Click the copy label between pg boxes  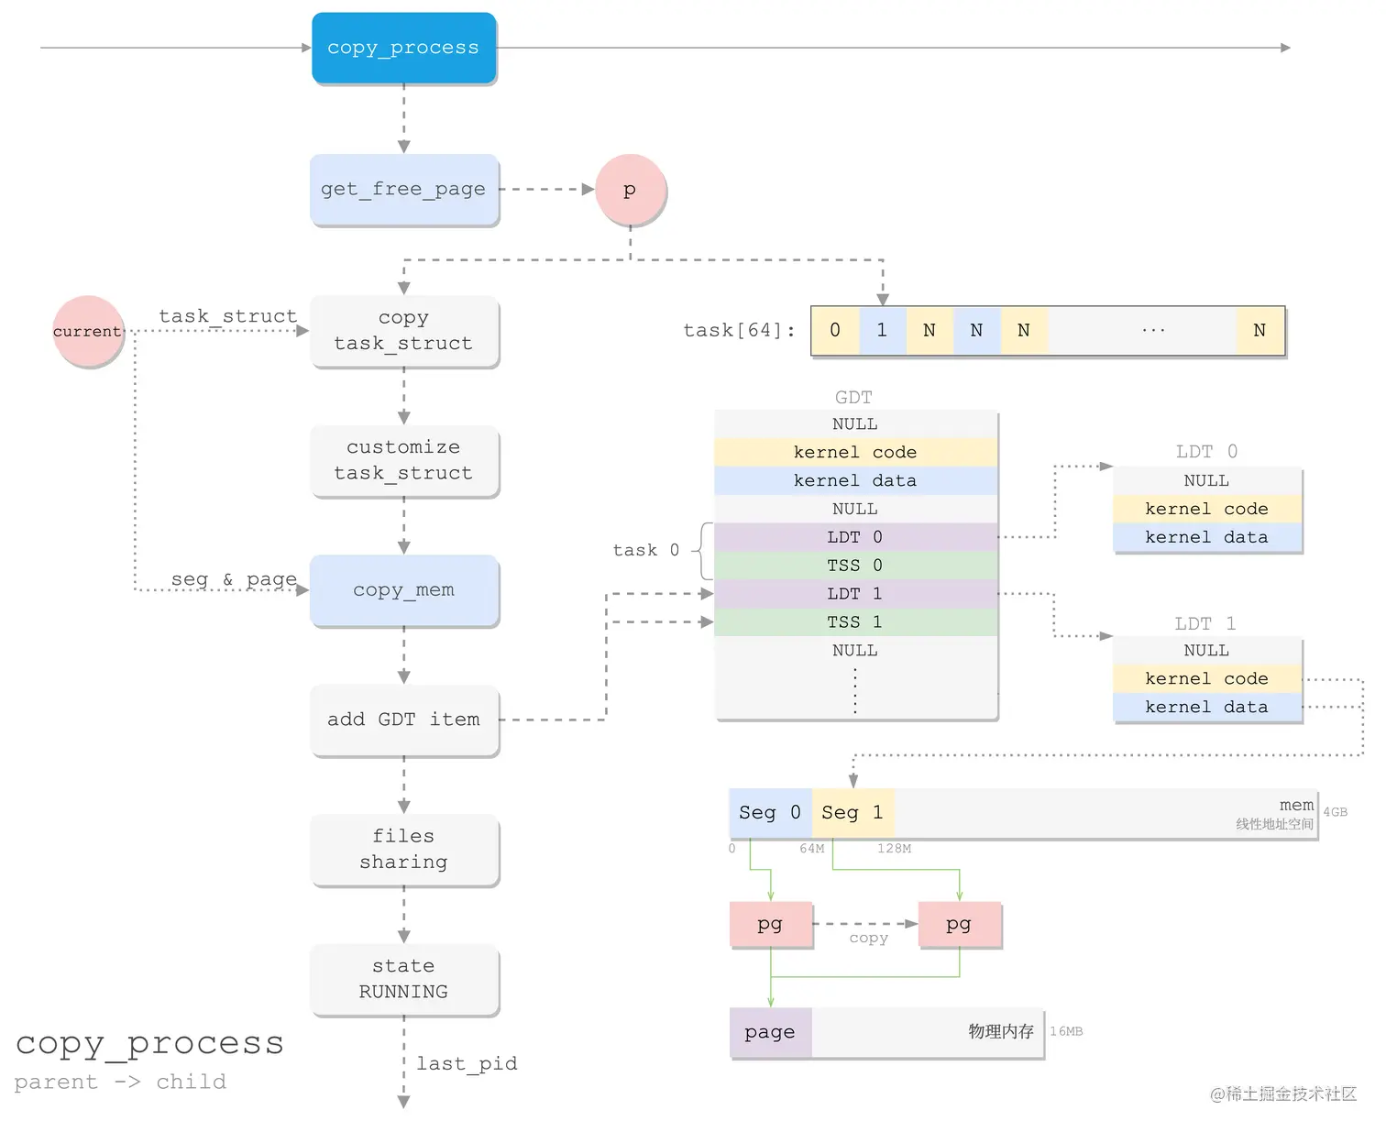[868, 938]
